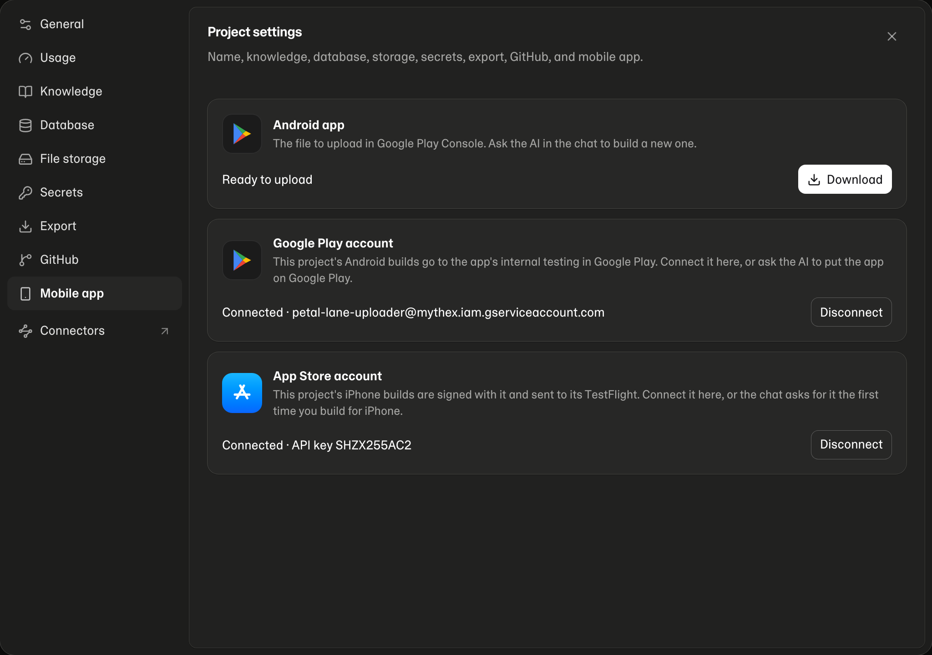This screenshot has width=932, height=655.
Task: Click the Connectors icon in sidebar
Action: tap(25, 331)
